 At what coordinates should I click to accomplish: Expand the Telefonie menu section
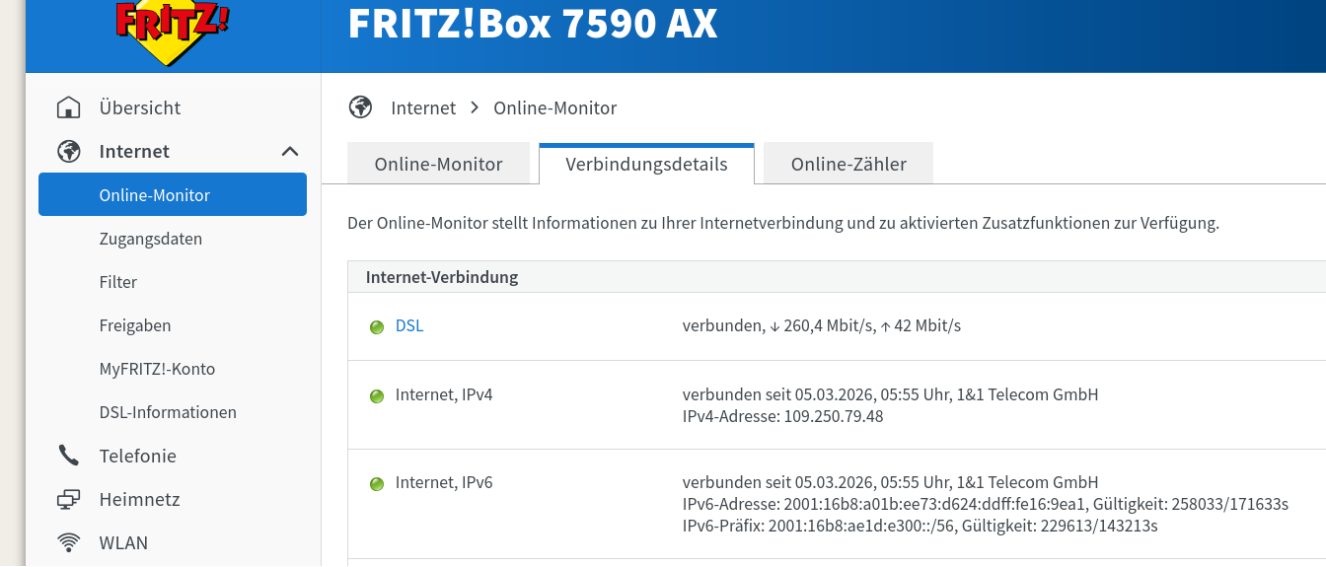click(x=137, y=456)
